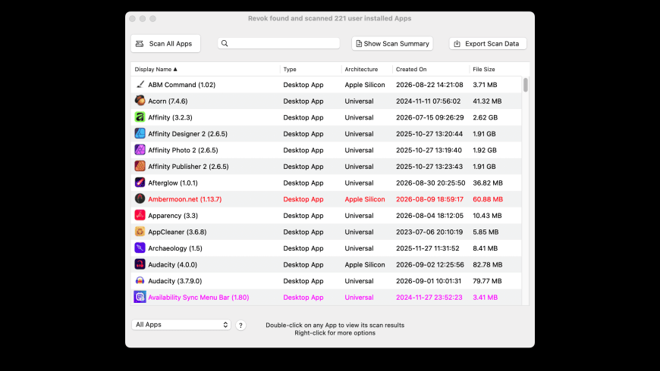
Task: Click the Audacity (4.0.0) icon
Action: [x=140, y=264]
